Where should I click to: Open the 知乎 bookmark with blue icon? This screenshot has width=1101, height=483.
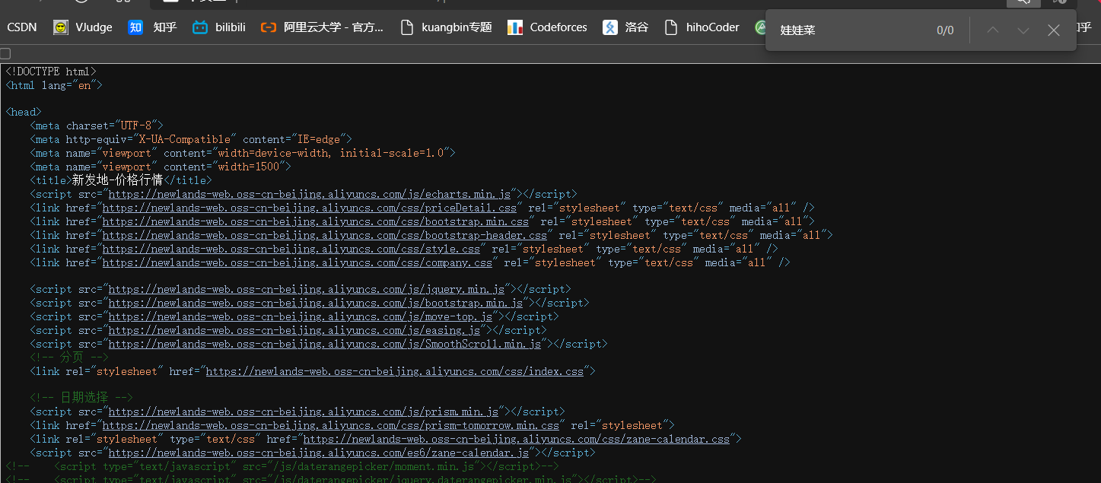pos(152,27)
